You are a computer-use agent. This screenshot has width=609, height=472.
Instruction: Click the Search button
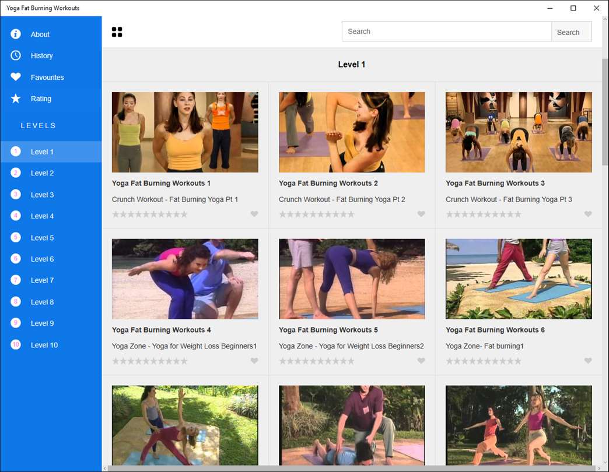571,32
